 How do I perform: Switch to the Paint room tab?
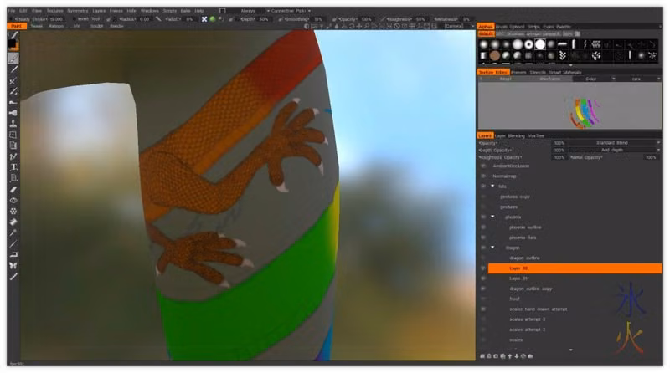17,27
